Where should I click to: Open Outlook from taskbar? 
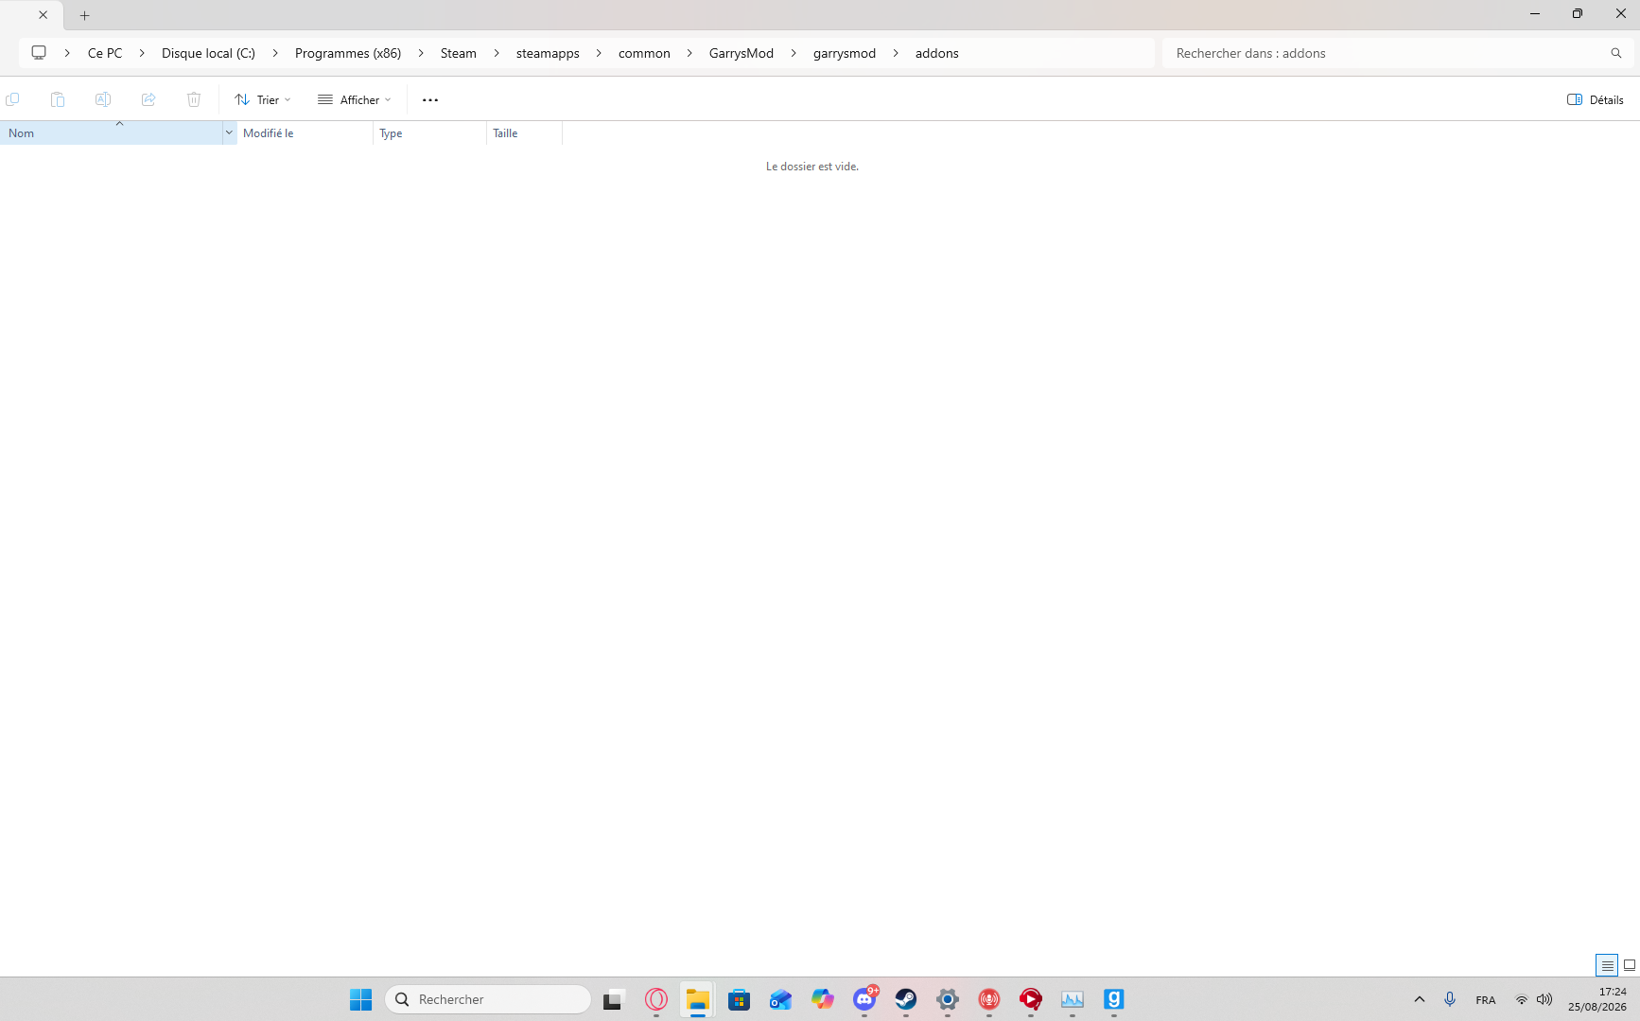click(781, 999)
